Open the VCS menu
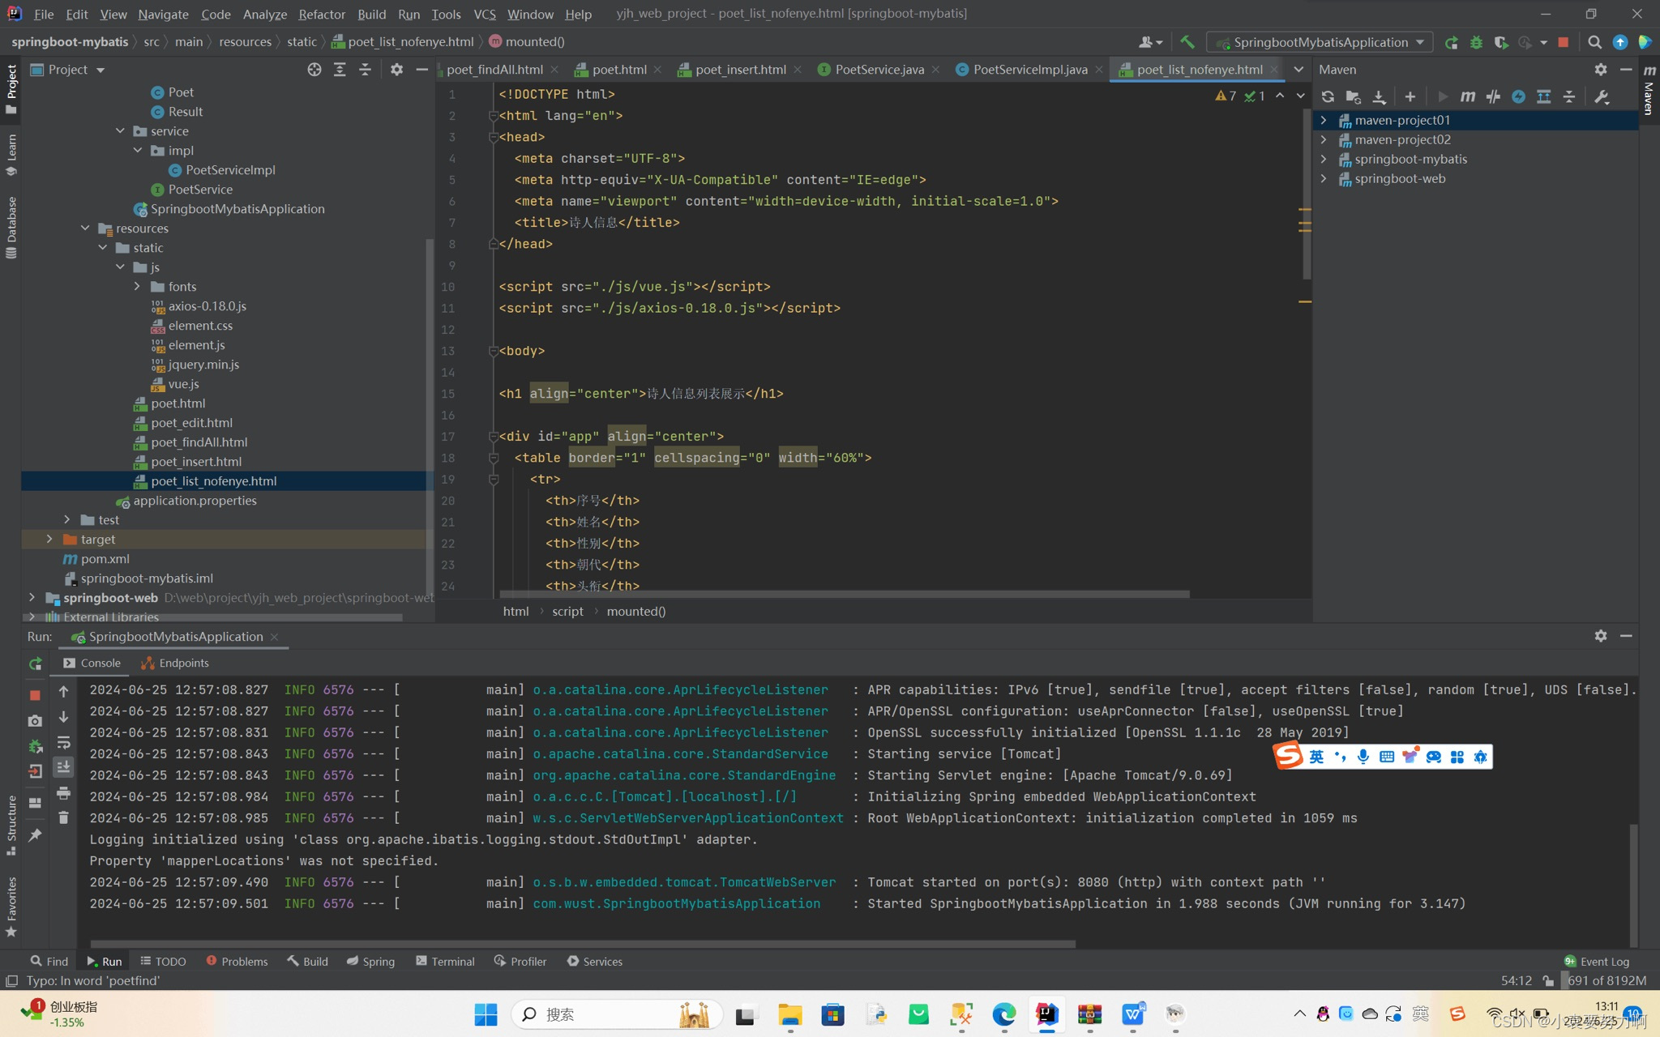 tap(484, 14)
